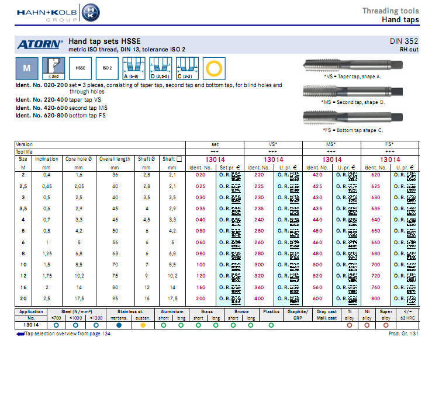Click the QR code beside FS Ident. No. 620
Viewport: 425px width, 413px height.
[x=411, y=176]
